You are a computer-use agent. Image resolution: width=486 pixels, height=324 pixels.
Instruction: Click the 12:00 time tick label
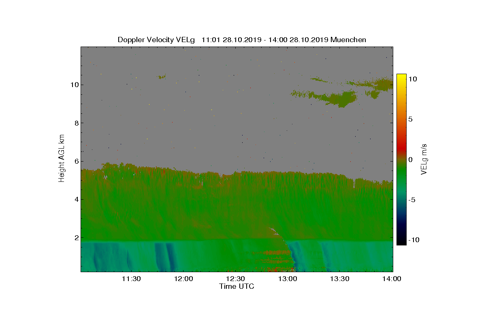183,279
